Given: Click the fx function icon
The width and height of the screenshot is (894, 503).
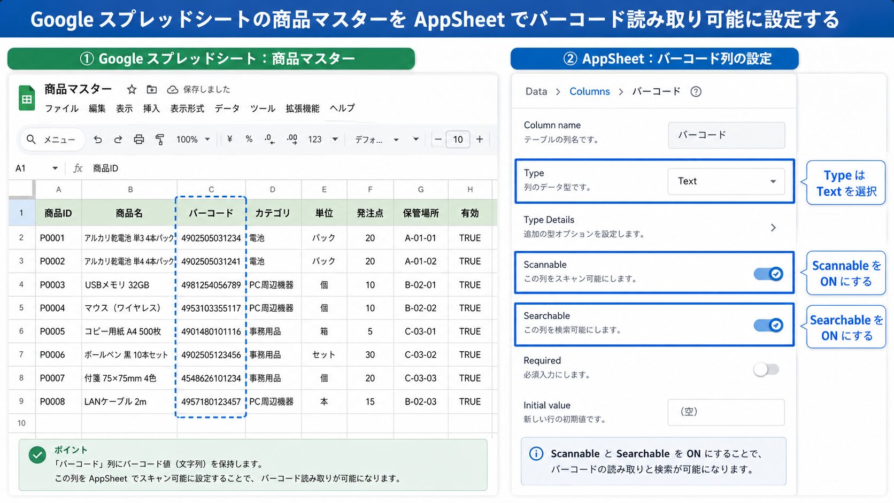Looking at the screenshot, I should (x=78, y=168).
